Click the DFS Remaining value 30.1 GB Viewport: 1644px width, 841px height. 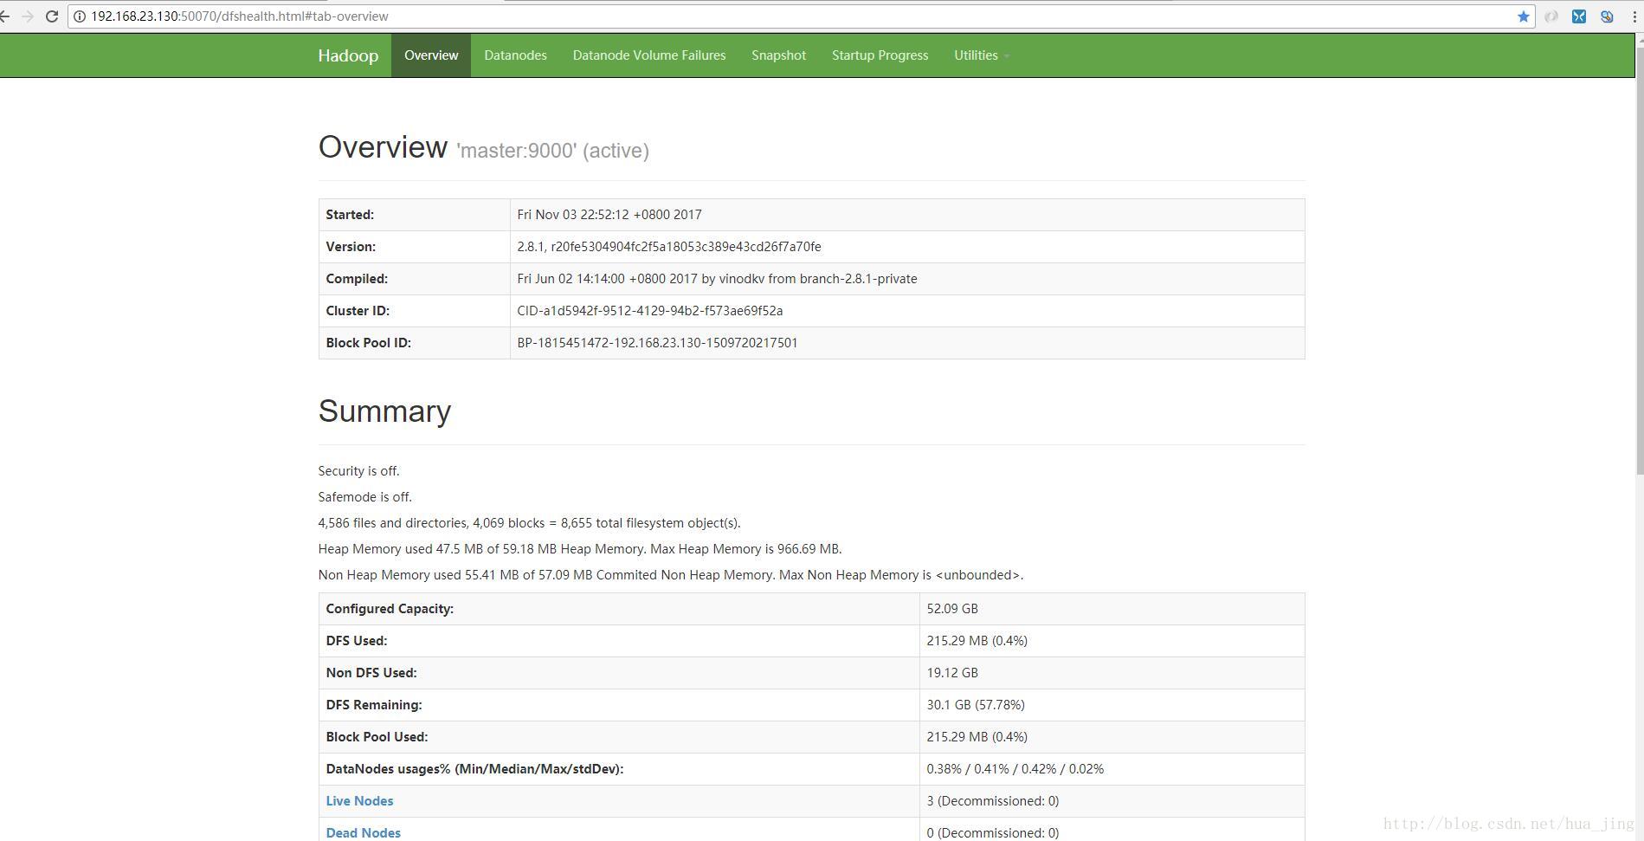(976, 705)
